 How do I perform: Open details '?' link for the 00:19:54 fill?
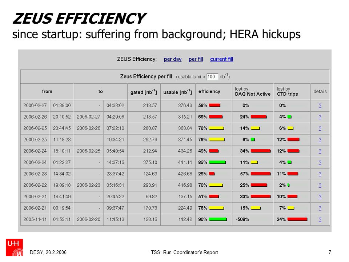click(320, 208)
